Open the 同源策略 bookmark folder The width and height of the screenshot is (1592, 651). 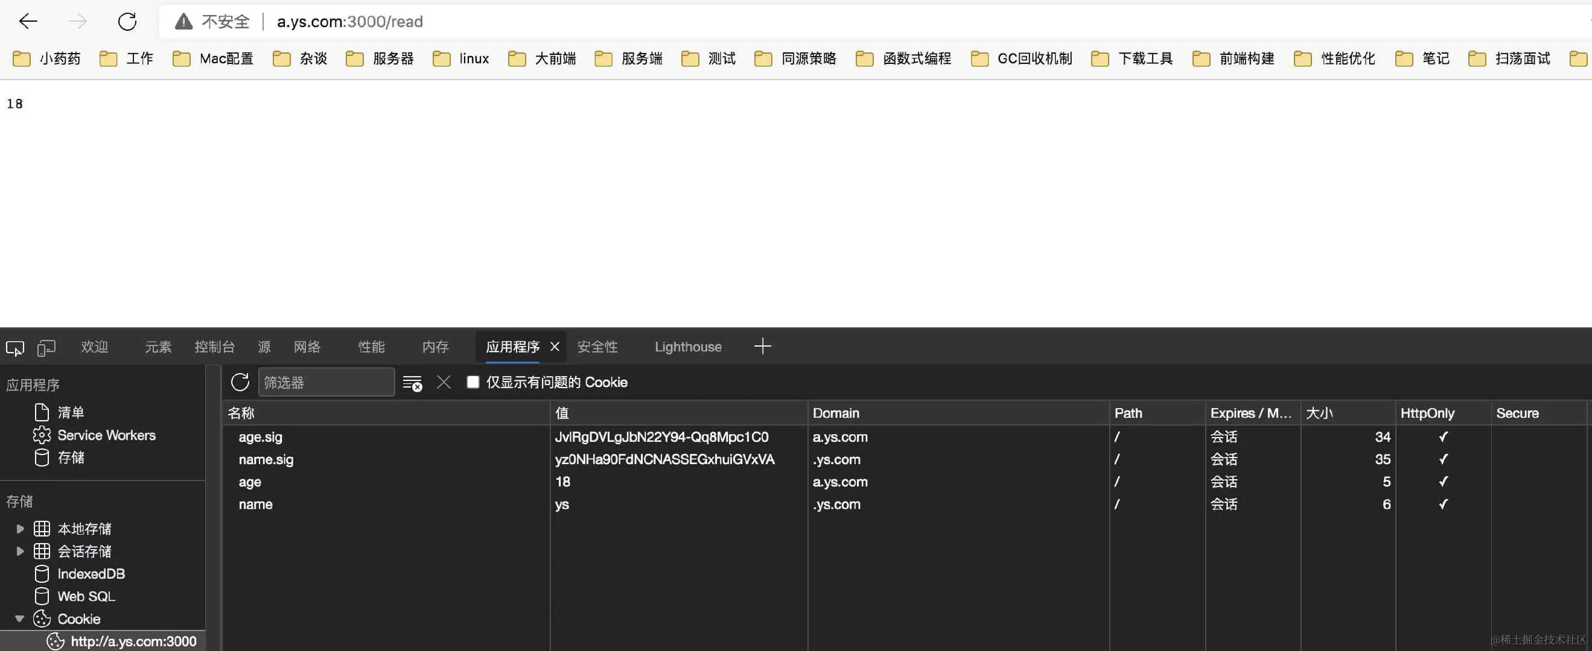coord(796,58)
